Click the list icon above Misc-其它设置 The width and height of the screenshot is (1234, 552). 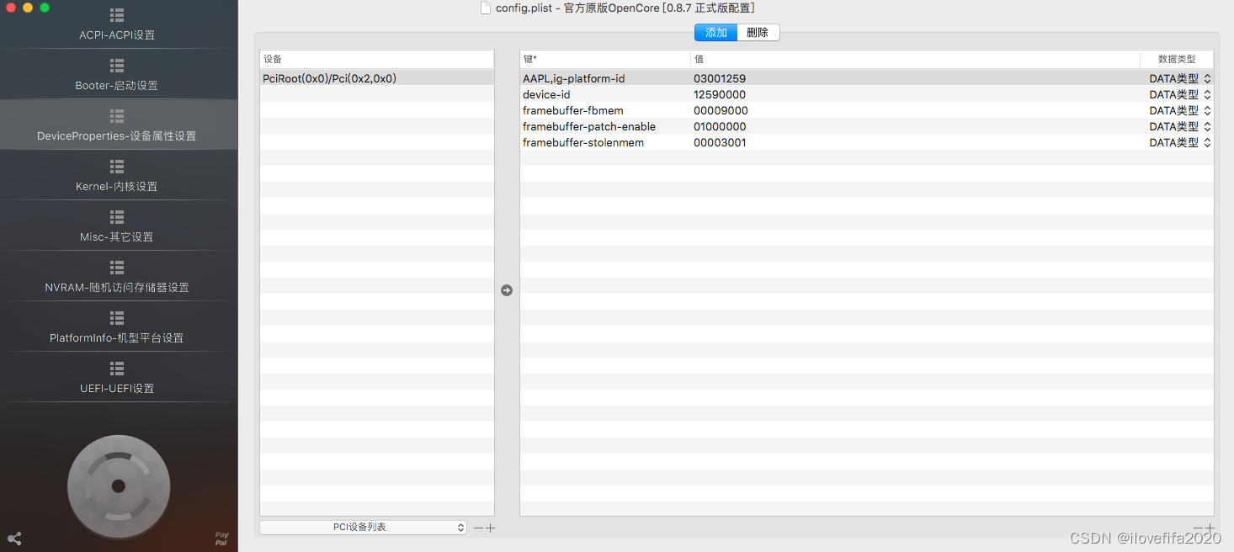(117, 216)
